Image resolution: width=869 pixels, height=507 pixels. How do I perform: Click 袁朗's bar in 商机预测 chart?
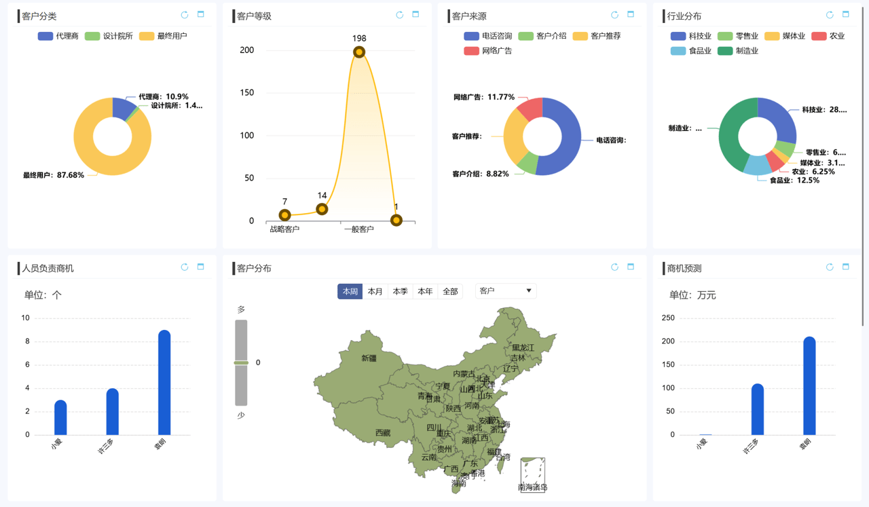(809, 386)
